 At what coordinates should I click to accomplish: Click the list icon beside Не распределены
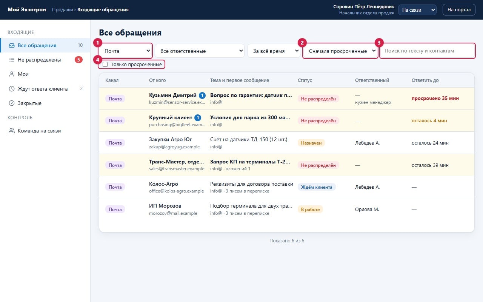12,60
